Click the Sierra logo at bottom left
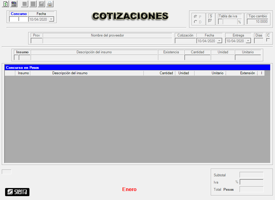Image resolution: width=275 pixels, height=200 pixels. coord(17,192)
